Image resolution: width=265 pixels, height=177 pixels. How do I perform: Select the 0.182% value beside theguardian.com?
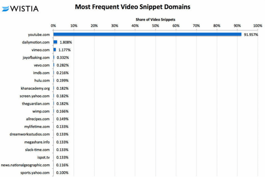click(x=62, y=104)
